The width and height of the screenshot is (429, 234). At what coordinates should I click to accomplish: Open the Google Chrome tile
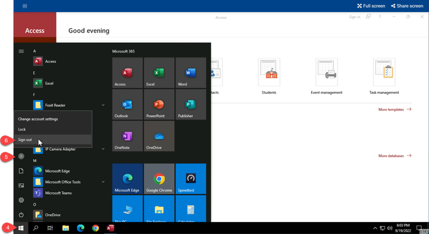pyautogui.click(x=159, y=179)
